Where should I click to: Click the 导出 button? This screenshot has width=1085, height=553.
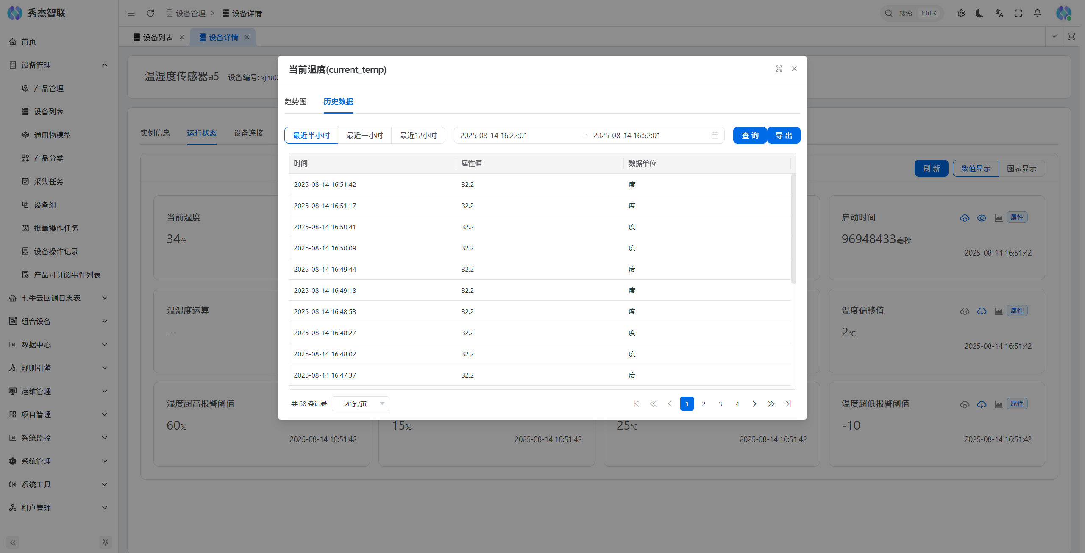(x=784, y=135)
